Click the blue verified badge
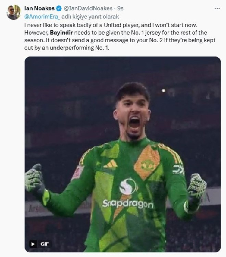226x257 pixels. (59, 8)
